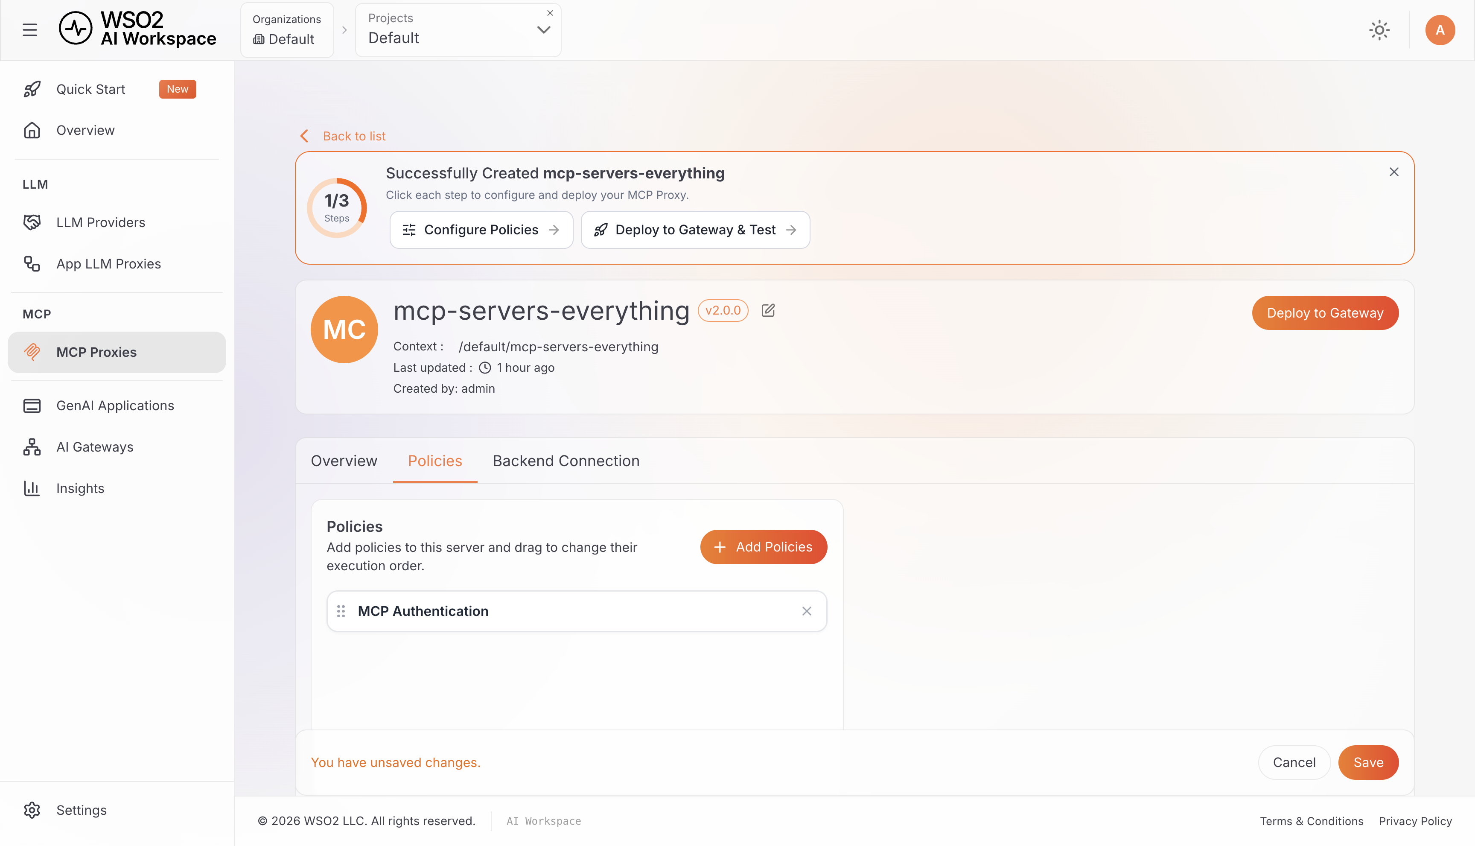Open LLM Providers page
The height and width of the screenshot is (846, 1475).
pos(117,222)
